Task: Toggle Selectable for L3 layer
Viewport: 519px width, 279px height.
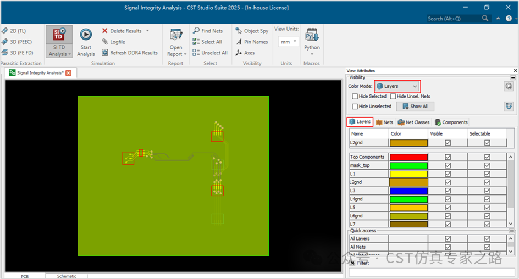Action: [487, 191]
